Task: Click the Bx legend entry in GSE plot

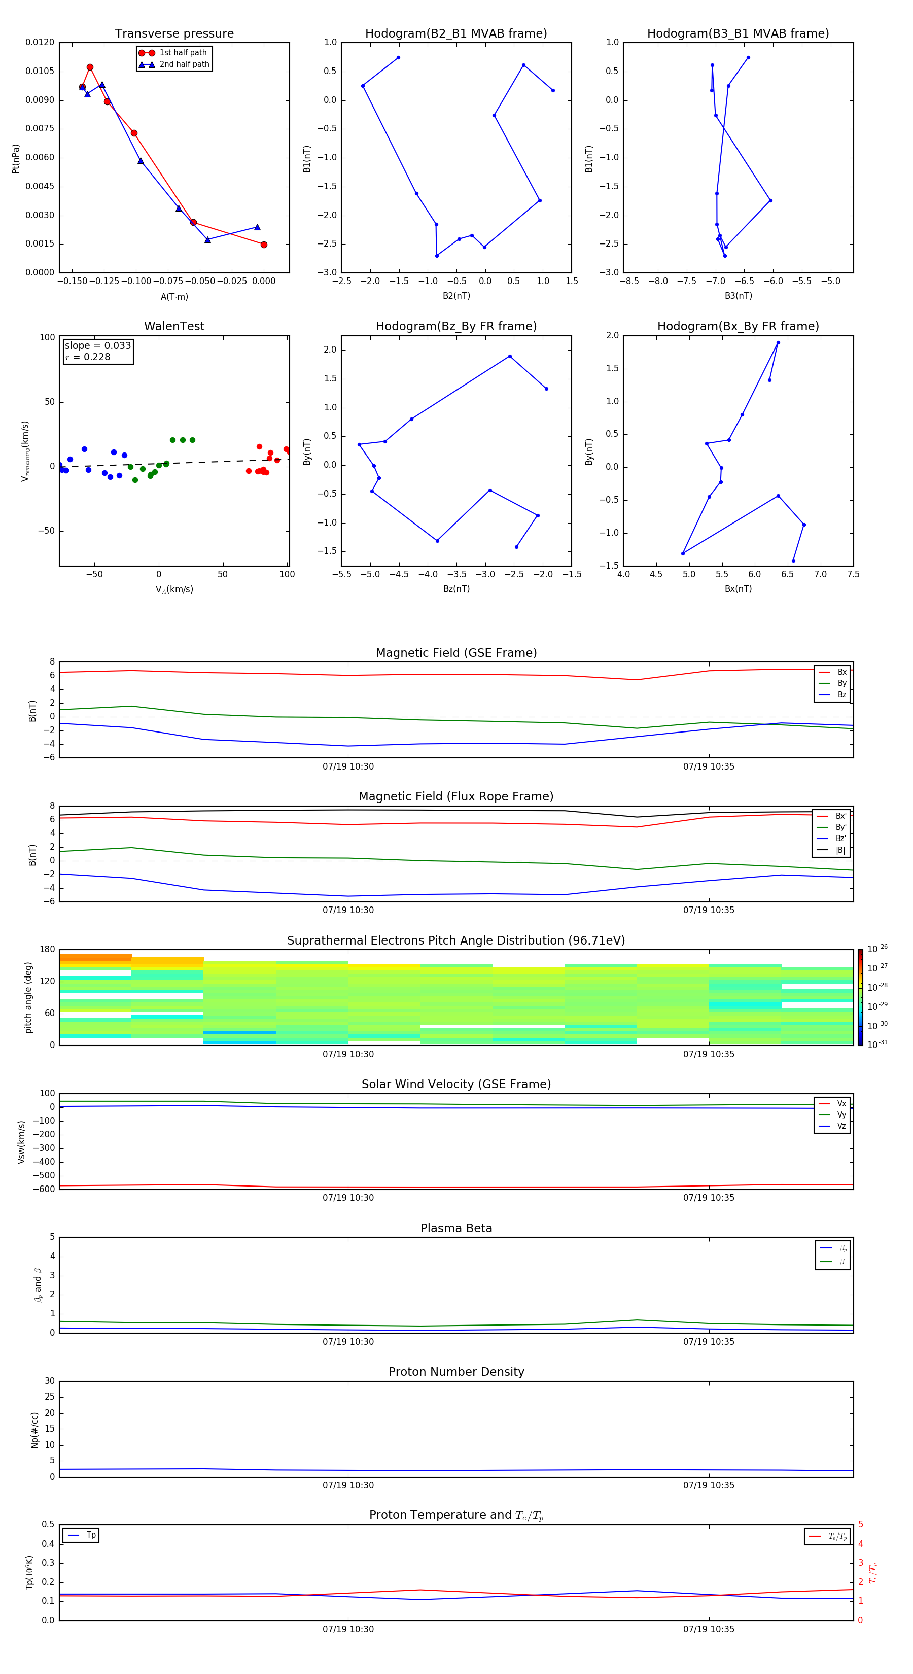Action: (x=832, y=672)
